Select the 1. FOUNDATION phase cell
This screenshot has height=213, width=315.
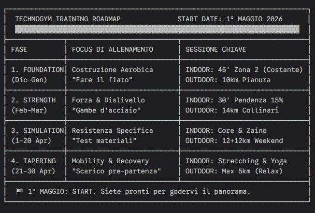[37, 70]
